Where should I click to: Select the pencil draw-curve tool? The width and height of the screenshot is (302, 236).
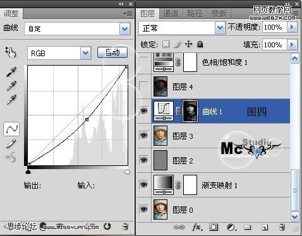11,144
